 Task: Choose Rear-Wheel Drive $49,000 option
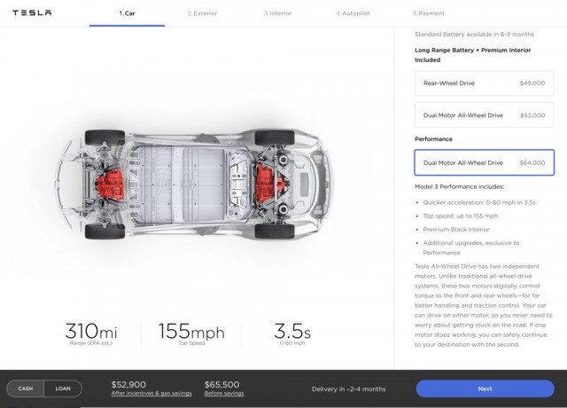coord(484,82)
